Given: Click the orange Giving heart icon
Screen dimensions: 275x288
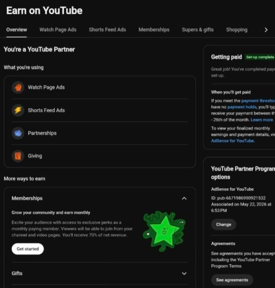Looking at the screenshot, I should 18,156.
